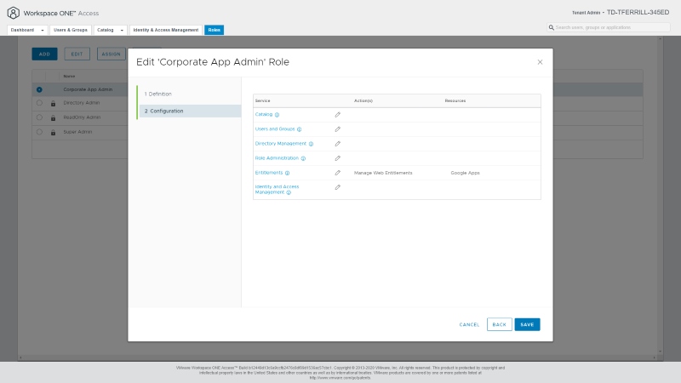Click the lock icon for Directory Admin
Image resolution: width=681 pixels, height=383 pixels.
(x=53, y=103)
